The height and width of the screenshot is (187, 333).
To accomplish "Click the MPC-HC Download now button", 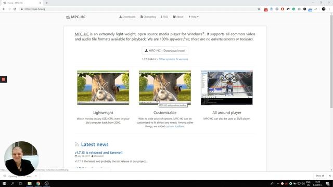I will [165, 51].
